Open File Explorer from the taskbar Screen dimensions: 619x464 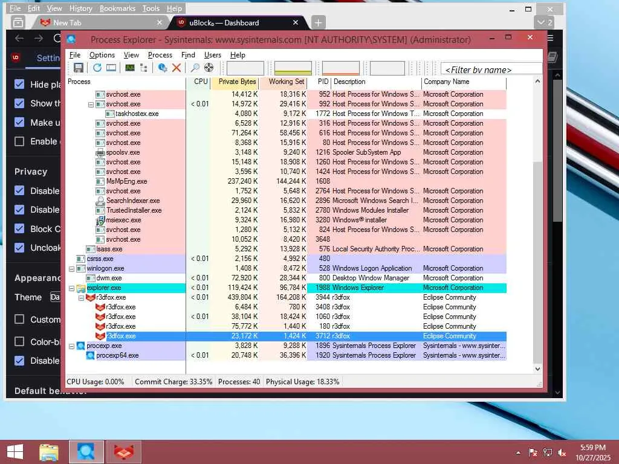coord(50,452)
